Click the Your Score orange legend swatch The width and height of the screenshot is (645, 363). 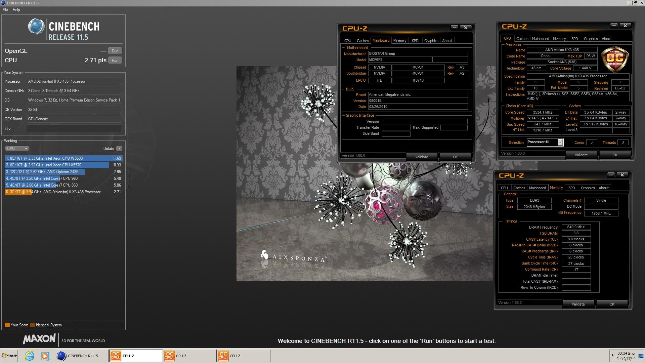point(7,325)
